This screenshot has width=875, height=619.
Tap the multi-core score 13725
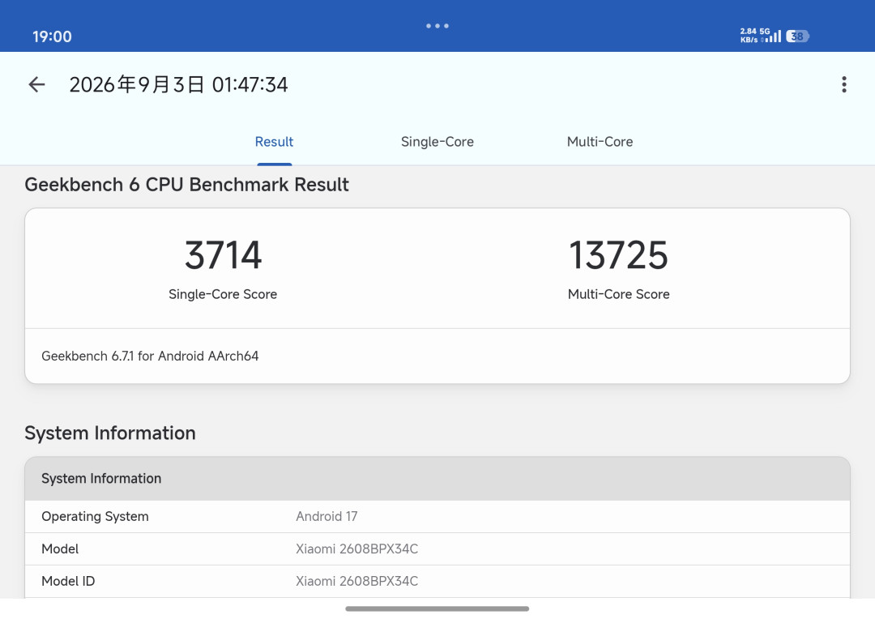pyautogui.click(x=618, y=255)
